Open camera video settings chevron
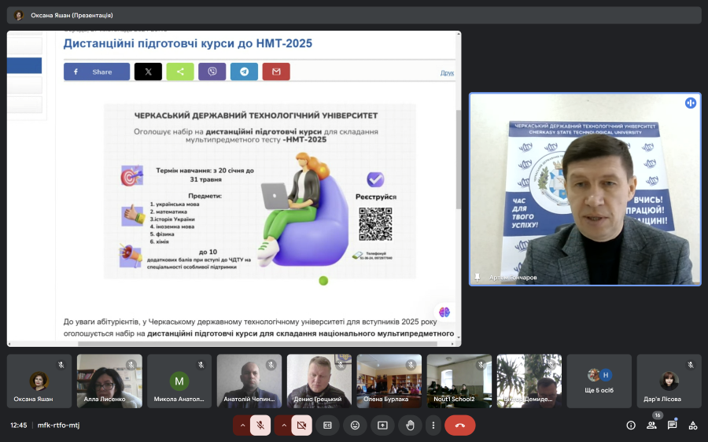Screen dimensions: 708x442 (x=284, y=425)
